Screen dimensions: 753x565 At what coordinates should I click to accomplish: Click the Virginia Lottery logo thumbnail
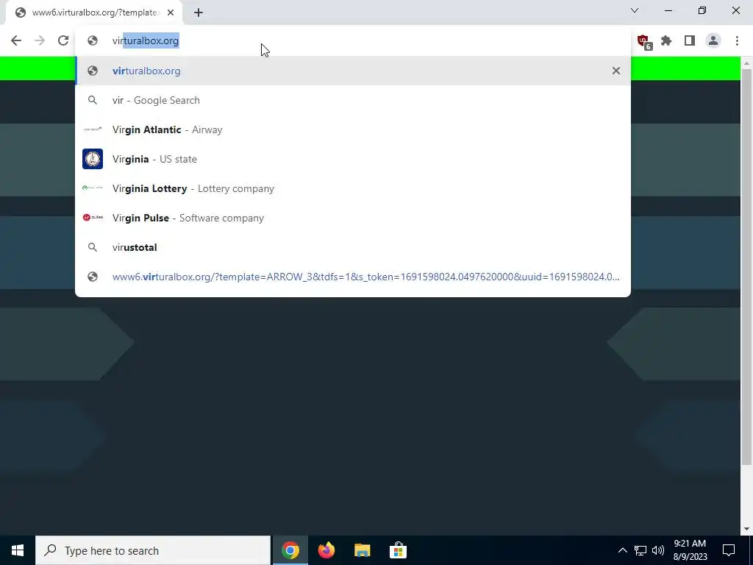pyautogui.click(x=93, y=188)
